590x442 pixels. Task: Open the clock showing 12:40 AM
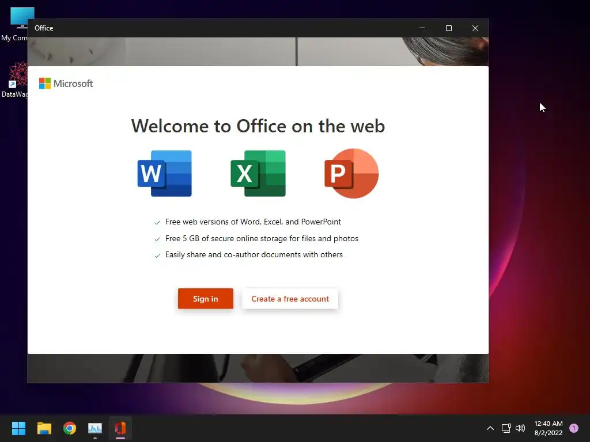549,428
